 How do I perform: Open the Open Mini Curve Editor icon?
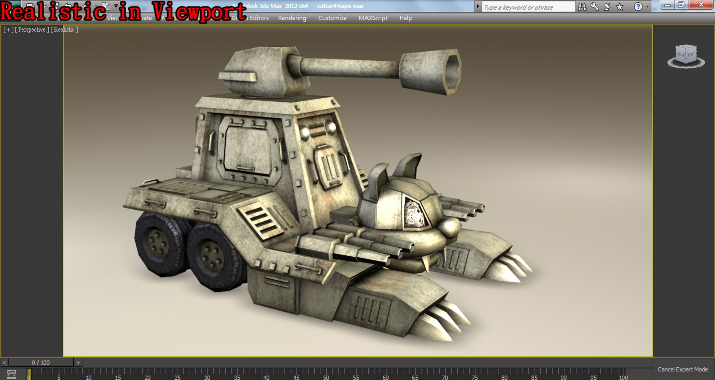(11, 374)
